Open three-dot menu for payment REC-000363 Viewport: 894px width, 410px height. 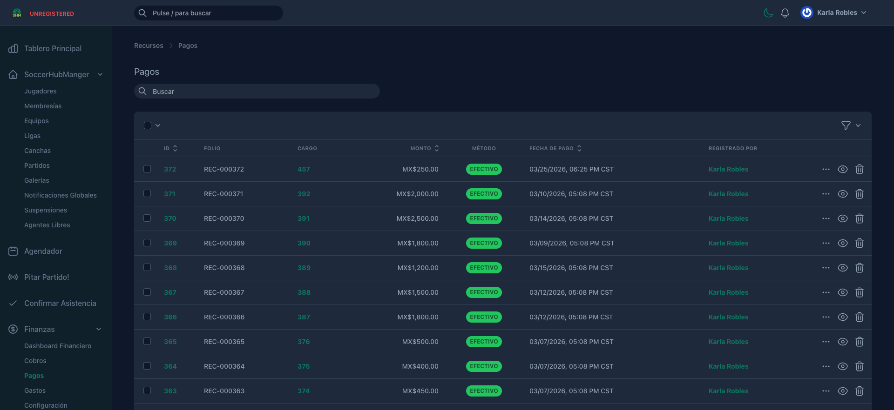pyautogui.click(x=826, y=391)
